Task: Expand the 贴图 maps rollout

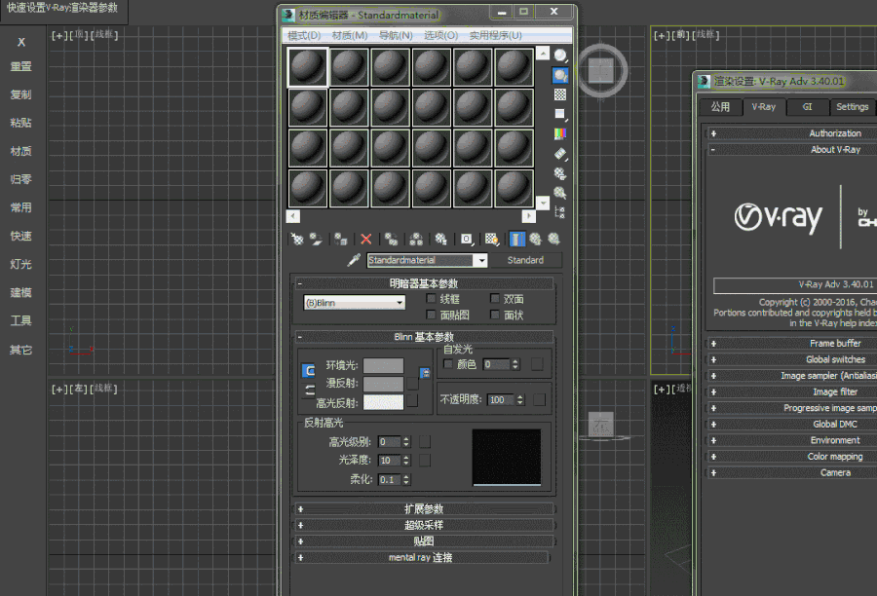Action: [424, 541]
